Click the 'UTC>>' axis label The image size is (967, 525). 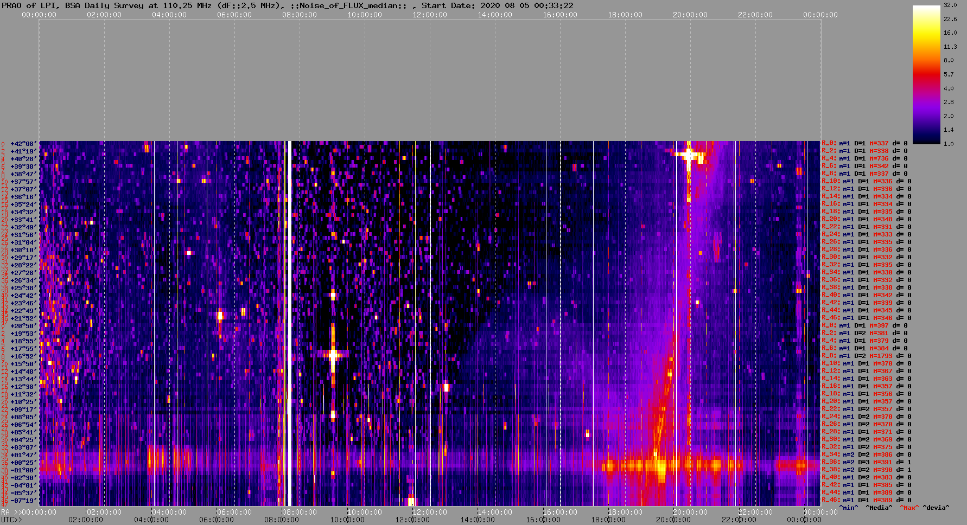point(11,520)
